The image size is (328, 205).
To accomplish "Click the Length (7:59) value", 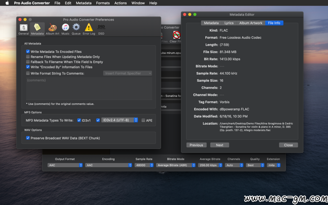I will pos(224,45).
